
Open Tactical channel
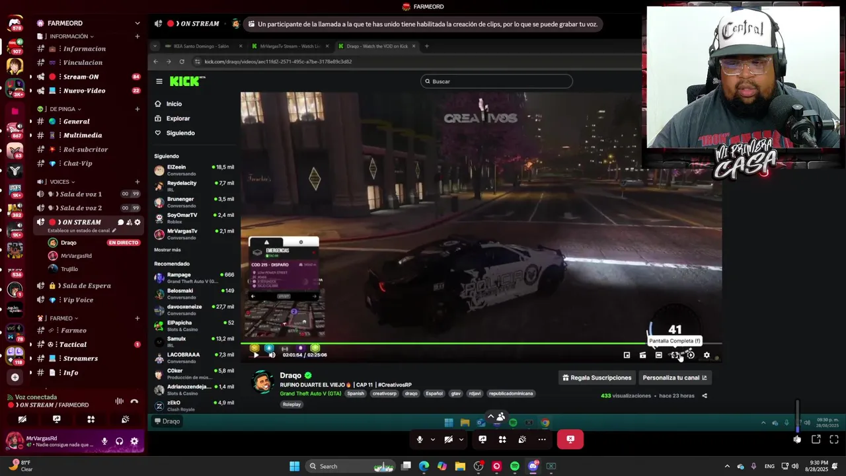[x=89, y=344]
